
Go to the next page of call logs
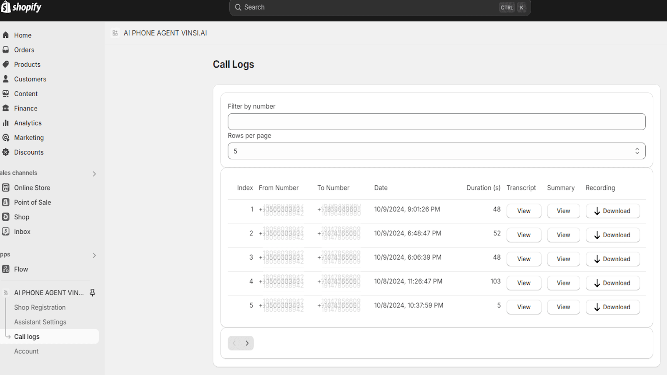click(x=247, y=343)
